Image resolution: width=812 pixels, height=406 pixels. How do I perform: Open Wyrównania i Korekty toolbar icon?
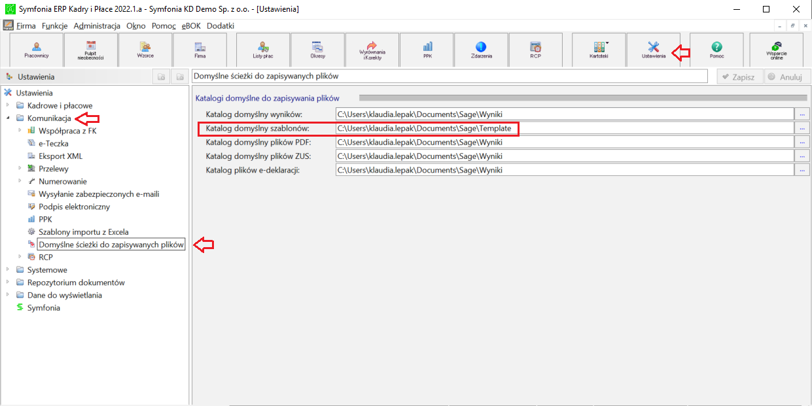[x=372, y=50]
